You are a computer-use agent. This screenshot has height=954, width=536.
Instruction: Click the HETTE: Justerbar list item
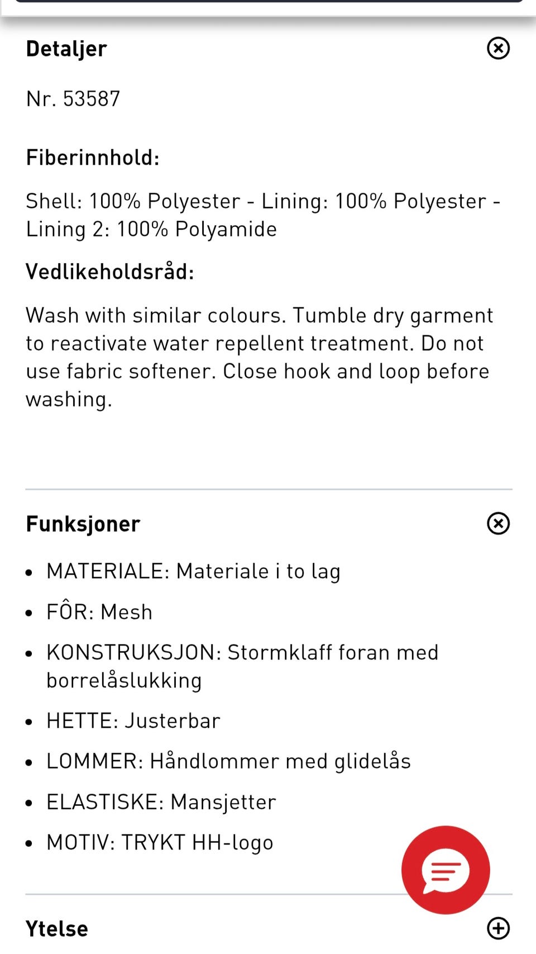(133, 721)
